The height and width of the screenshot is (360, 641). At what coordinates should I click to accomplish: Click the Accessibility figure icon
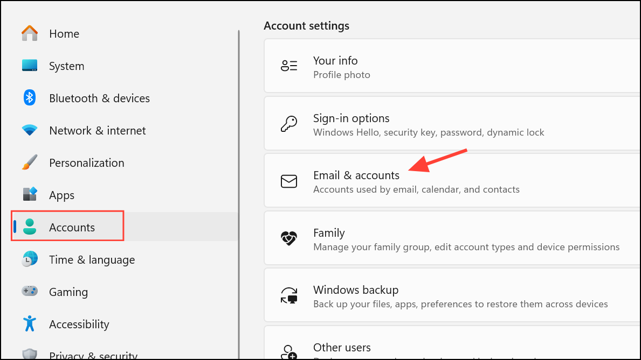tap(30, 323)
